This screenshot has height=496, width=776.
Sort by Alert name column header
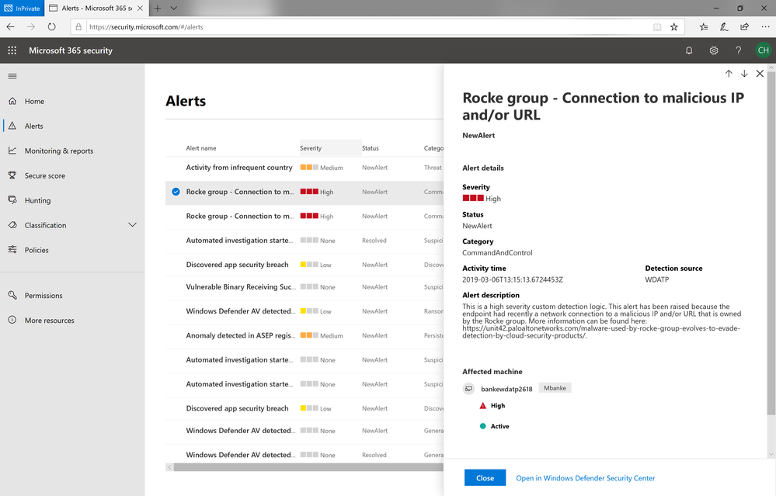click(x=201, y=147)
